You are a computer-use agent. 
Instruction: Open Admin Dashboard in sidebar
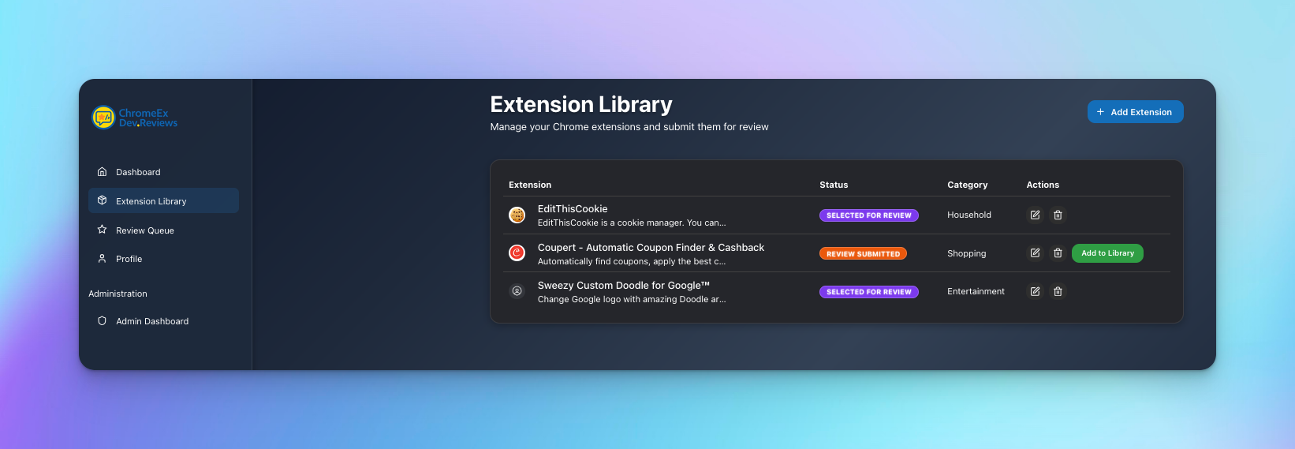(163, 320)
